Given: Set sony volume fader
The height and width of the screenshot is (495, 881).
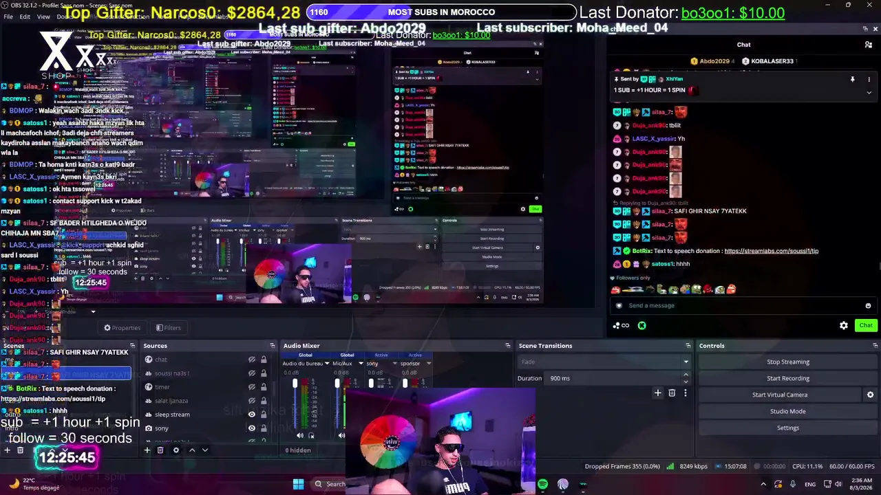Looking at the screenshot, I should (x=371, y=384).
